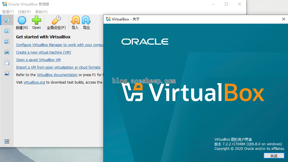Open the 管理(F) menu
Viewport: 288px width, 162px height.
point(8,12)
